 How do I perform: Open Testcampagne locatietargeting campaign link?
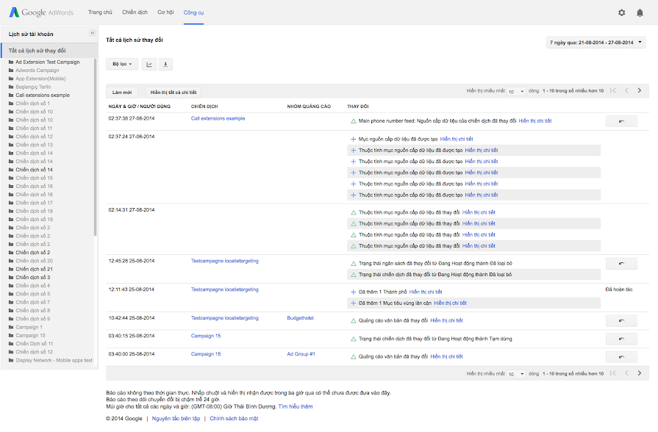click(224, 261)
